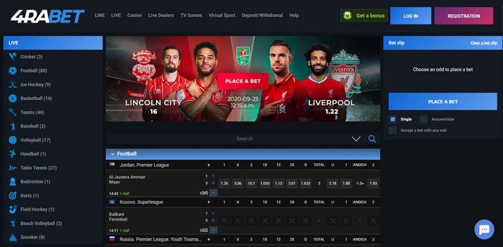Go to 4RABET logo homepage
The image size is (503, 247).
coord(48,16)
